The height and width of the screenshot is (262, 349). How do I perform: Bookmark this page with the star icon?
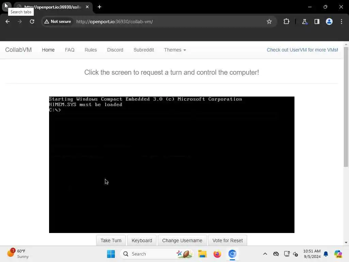tap(269, 21)
